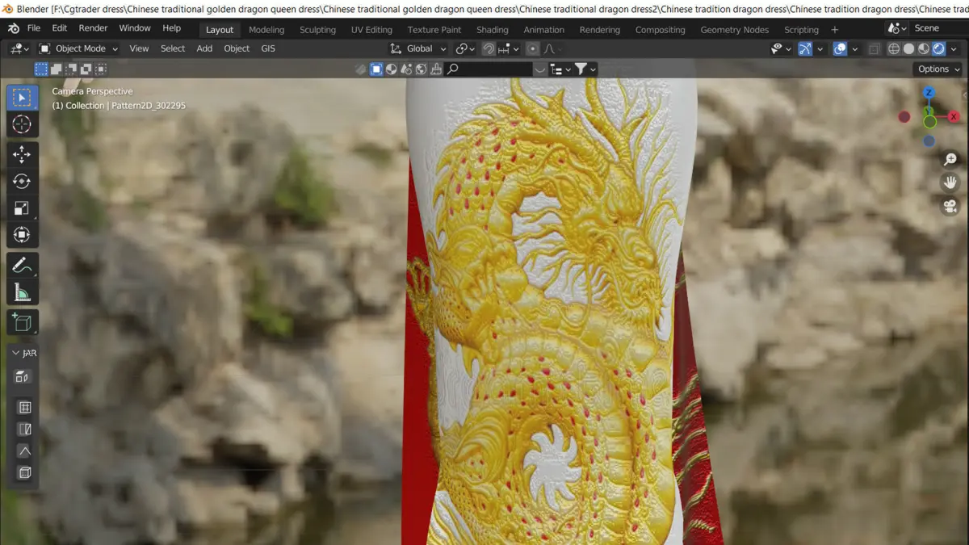Click select mode 'invert selection' icon
Image resolution: width=969 pixels, height=545 pixels.
(x=85, y=69)
